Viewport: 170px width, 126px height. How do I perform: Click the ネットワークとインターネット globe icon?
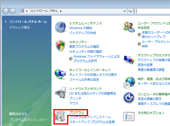pyautogui.click(x=60, y=74)
